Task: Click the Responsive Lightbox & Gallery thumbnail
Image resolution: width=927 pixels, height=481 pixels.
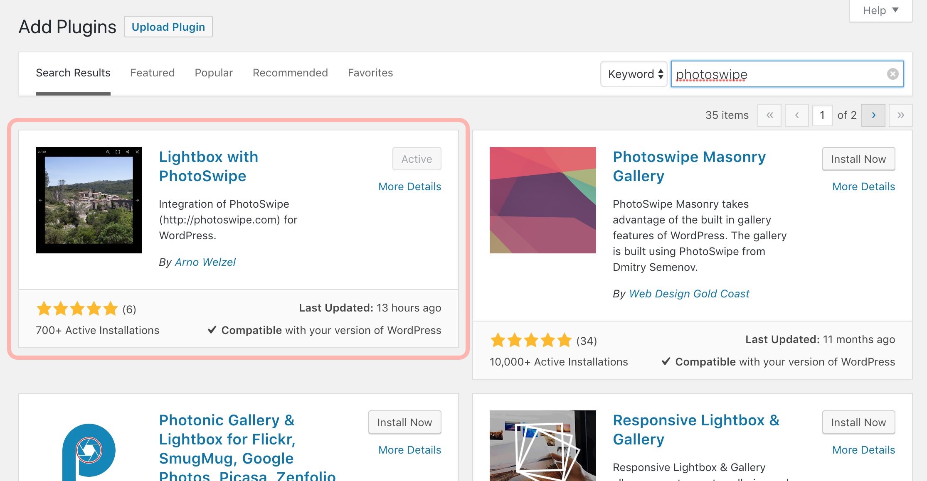Action: [x=543, y=446]
